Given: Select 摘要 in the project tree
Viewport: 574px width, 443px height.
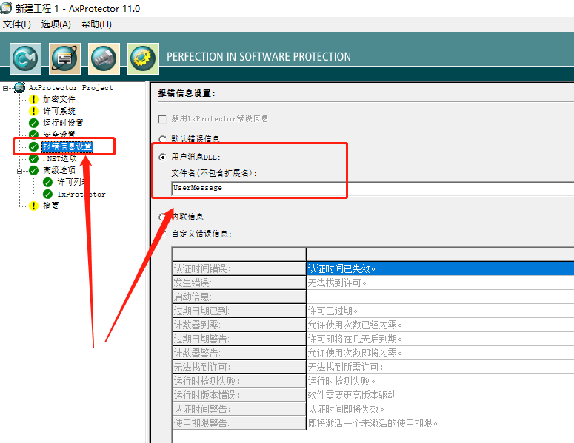Looking at the screenshot, I should pyautogui.click(x=51, y=206).
